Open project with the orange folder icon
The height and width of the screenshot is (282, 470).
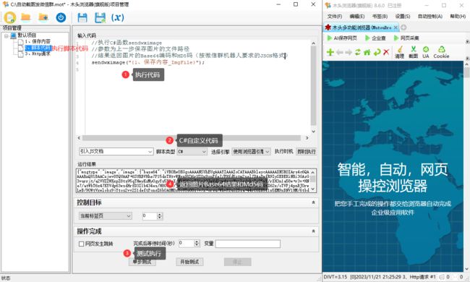26,17
